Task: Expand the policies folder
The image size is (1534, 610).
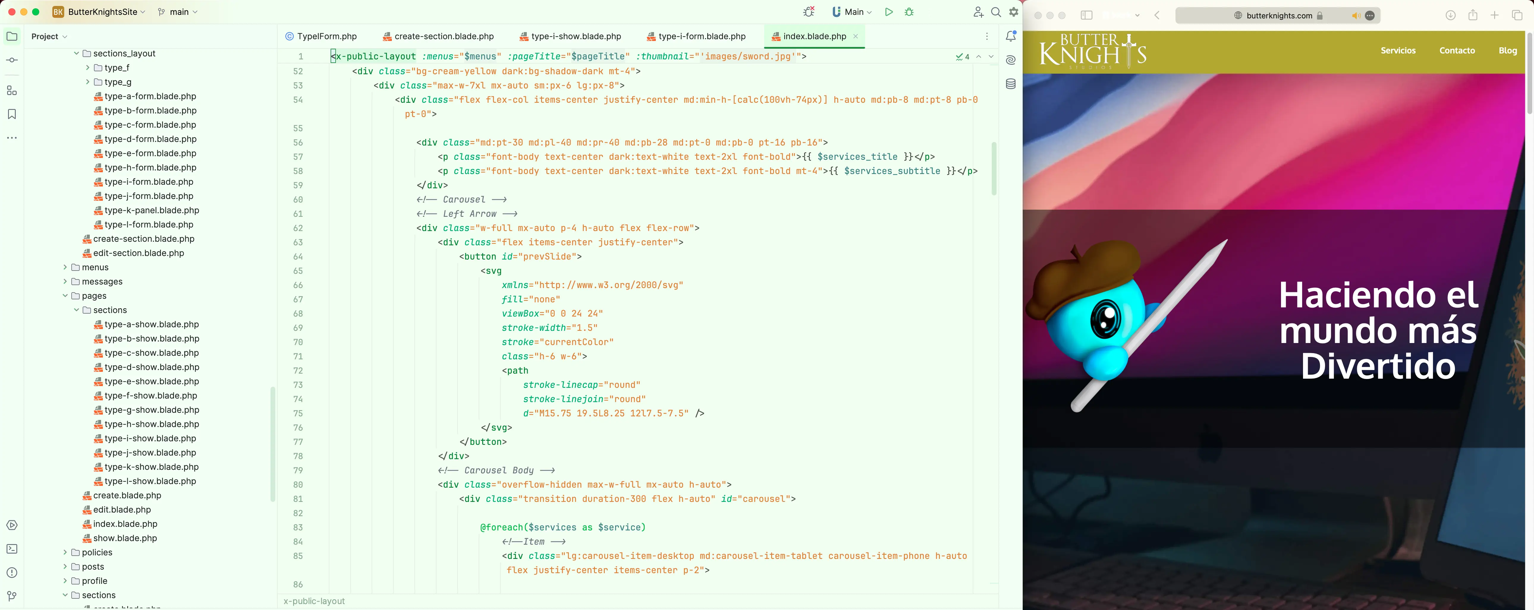Action: [x=65, y=552]
